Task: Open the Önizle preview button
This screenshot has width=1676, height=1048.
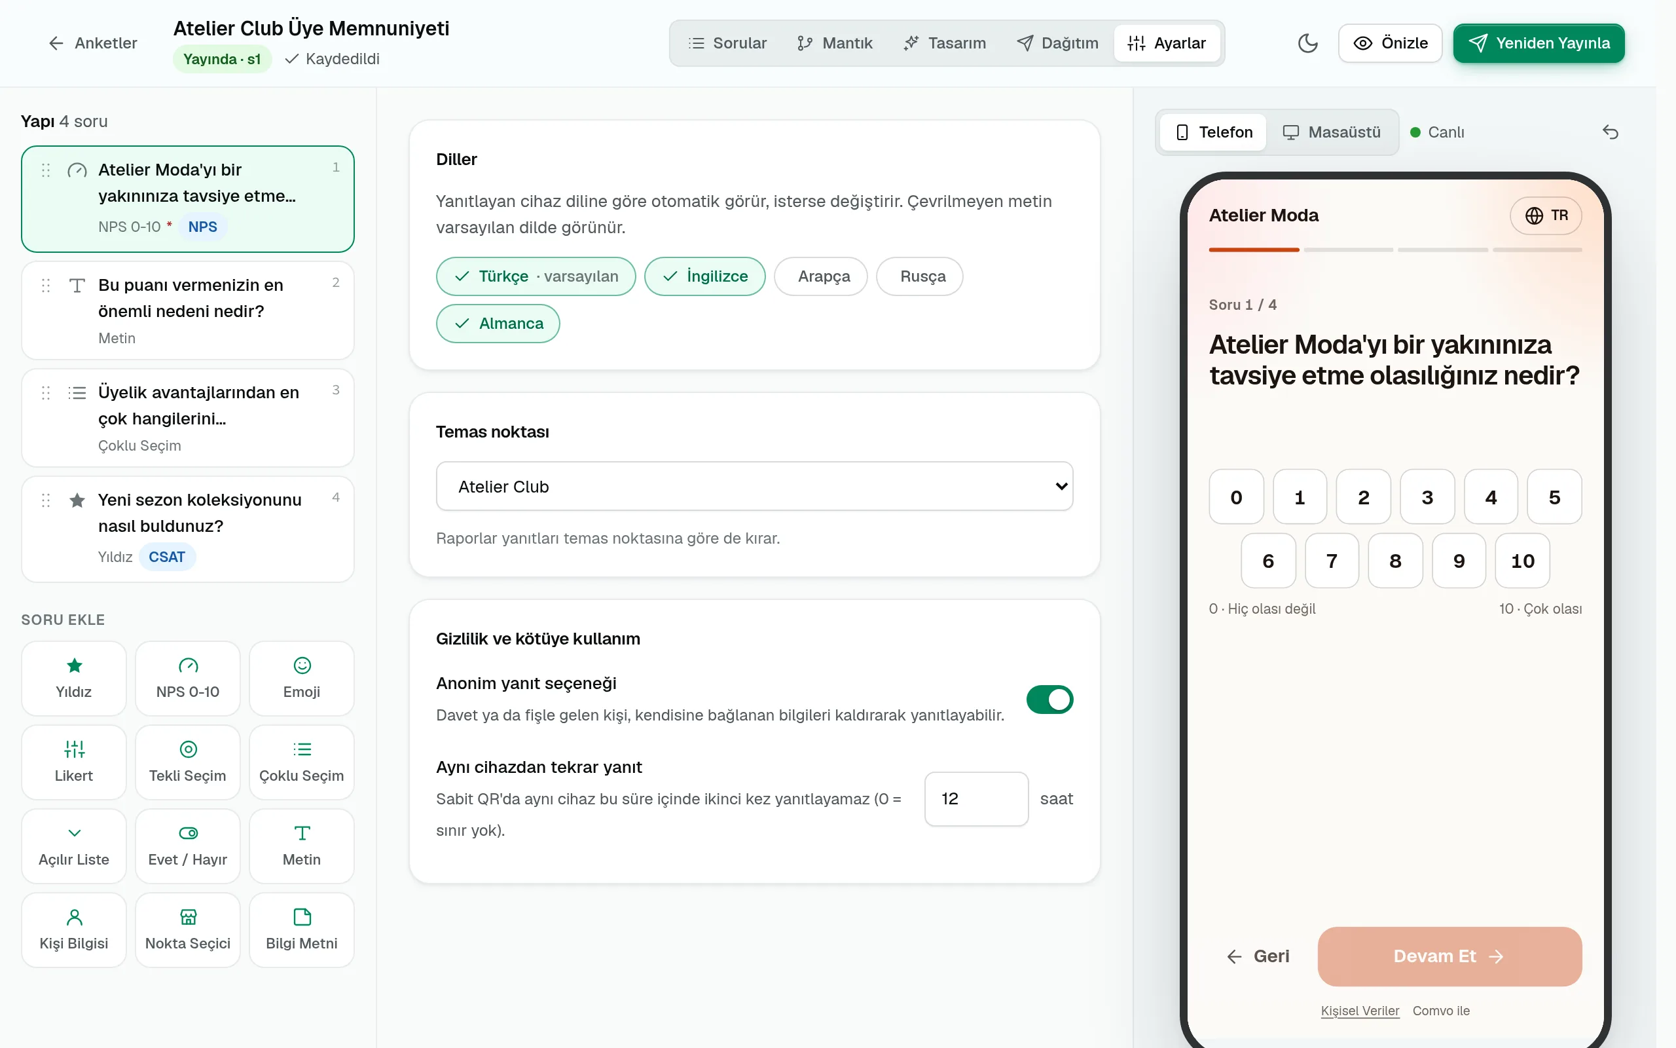Action: (1390, 43)
